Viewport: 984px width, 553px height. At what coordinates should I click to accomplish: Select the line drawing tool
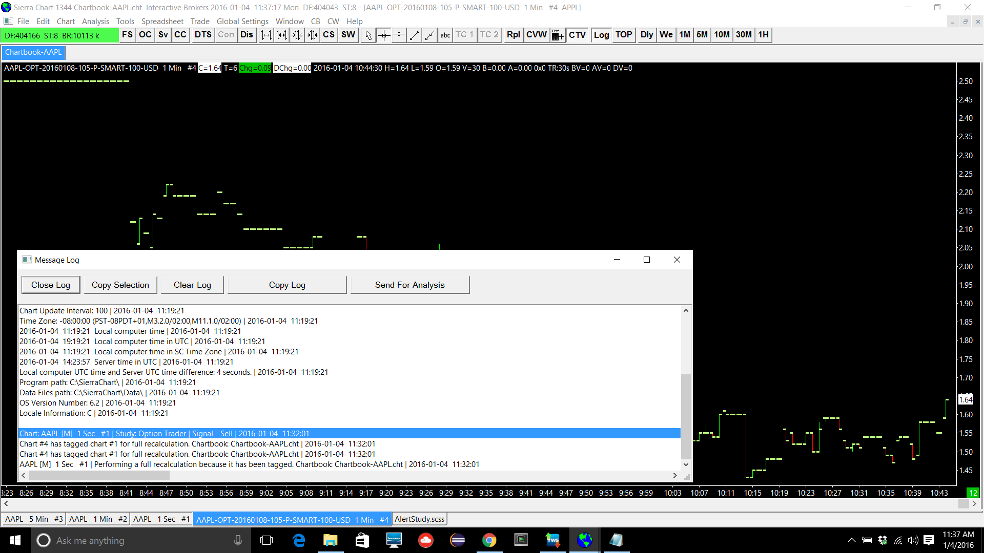415,35
